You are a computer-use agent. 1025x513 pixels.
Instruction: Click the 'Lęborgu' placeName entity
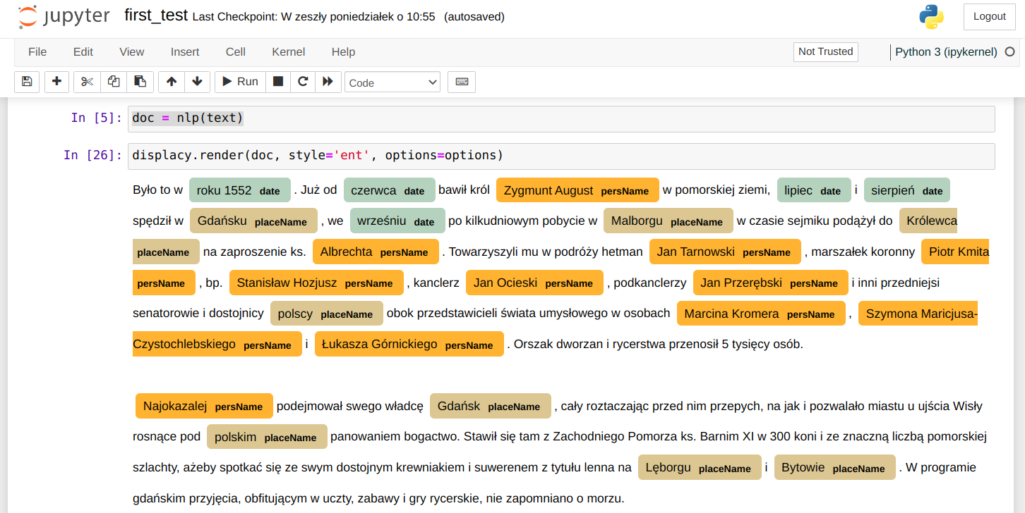700,467
